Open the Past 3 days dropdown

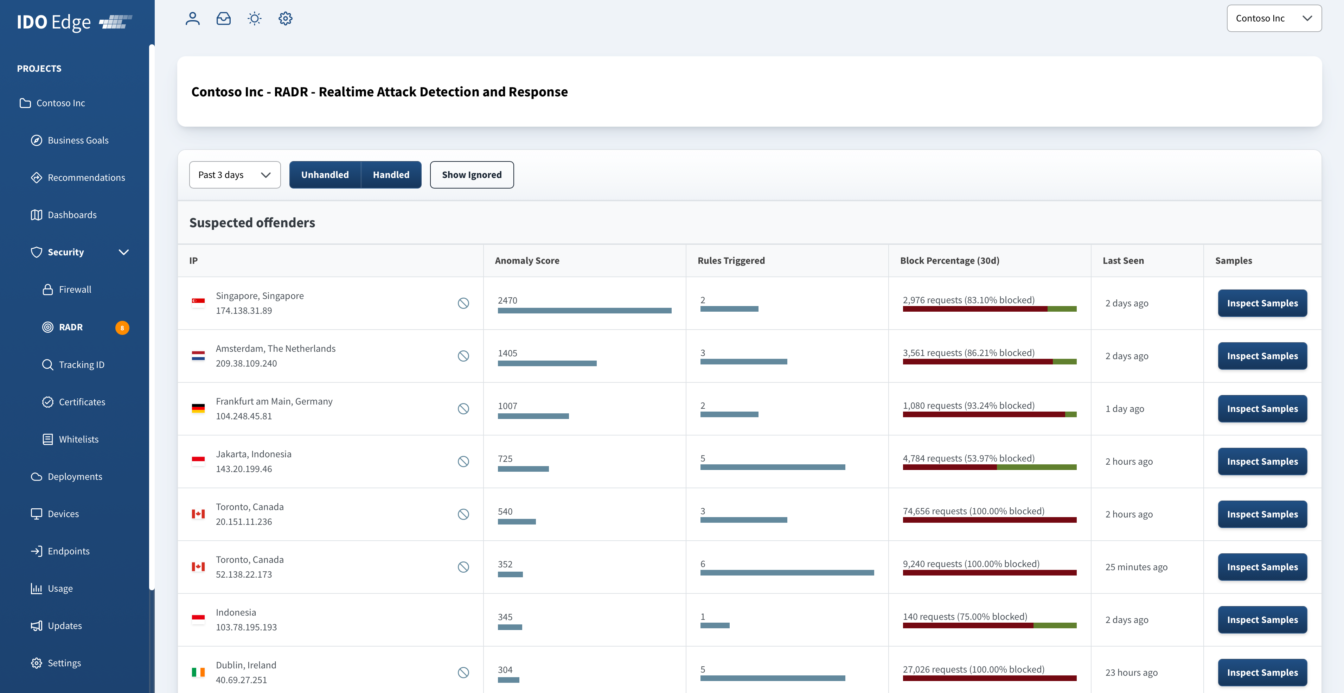pos(234,175)
